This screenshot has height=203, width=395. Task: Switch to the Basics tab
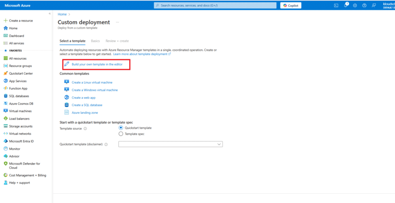click(x=95, y=41)
